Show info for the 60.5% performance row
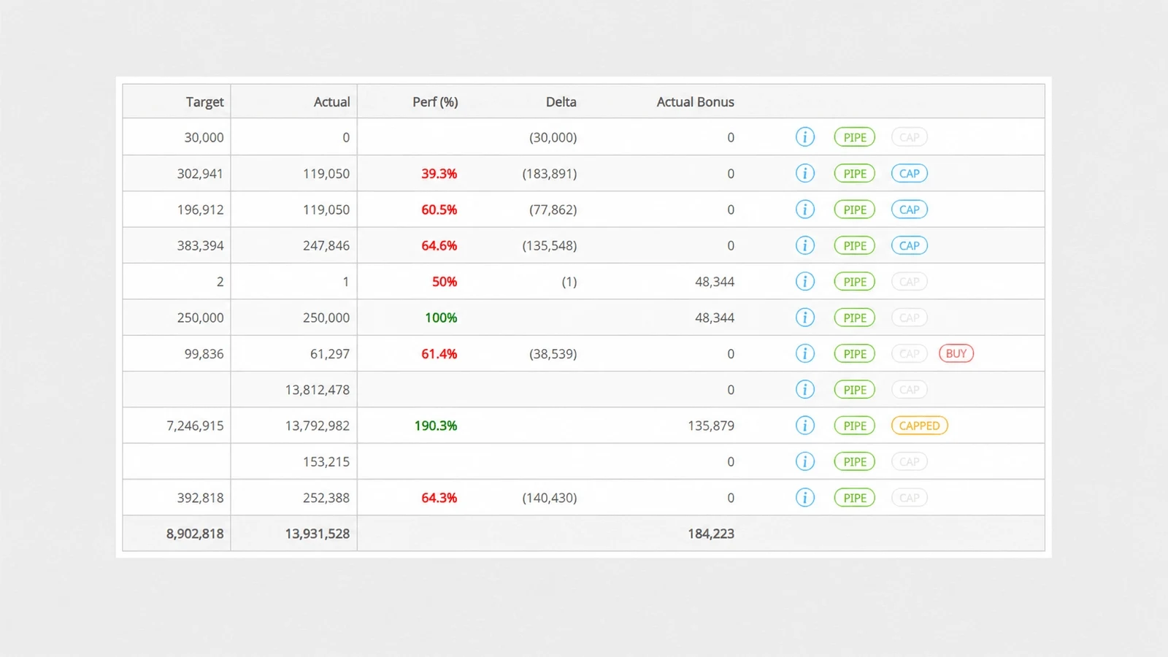 [x=804, y=210]
